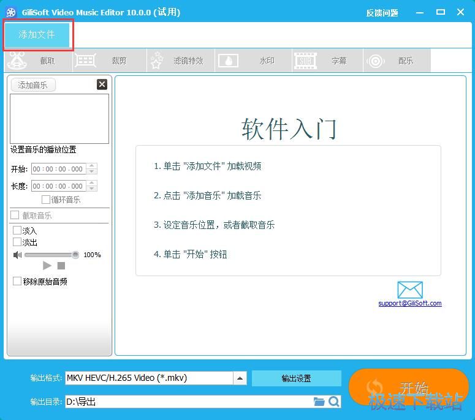The width and height of the screenshot is (475, 420).
Task: Select the 配乐 (music) tool
Action: pyautogui.click(x=397, y=61)
